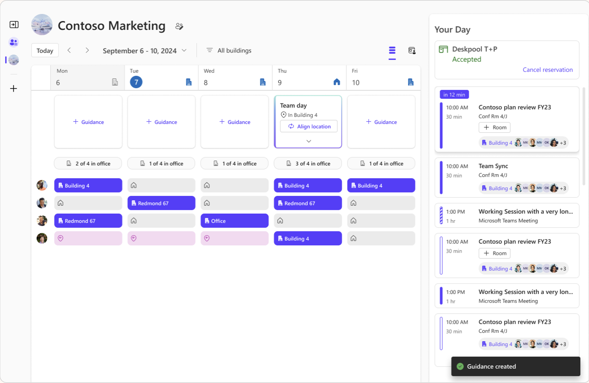Dismiss the Guidance created notification

516,366
